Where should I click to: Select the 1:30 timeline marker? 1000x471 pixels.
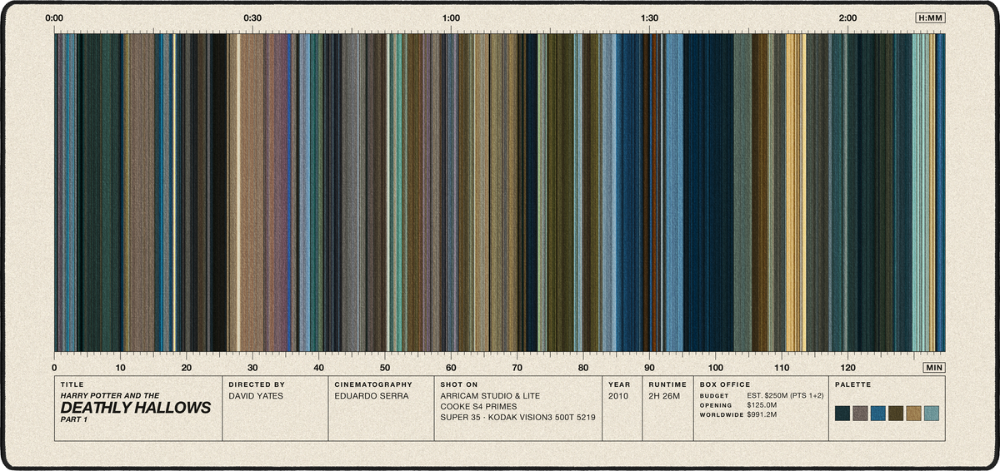click(x=650, y=17)
